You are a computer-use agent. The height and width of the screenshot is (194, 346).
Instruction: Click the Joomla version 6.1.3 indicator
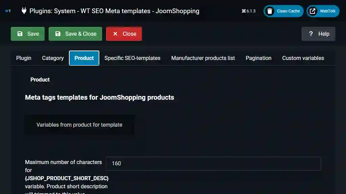tap(248, 11)
